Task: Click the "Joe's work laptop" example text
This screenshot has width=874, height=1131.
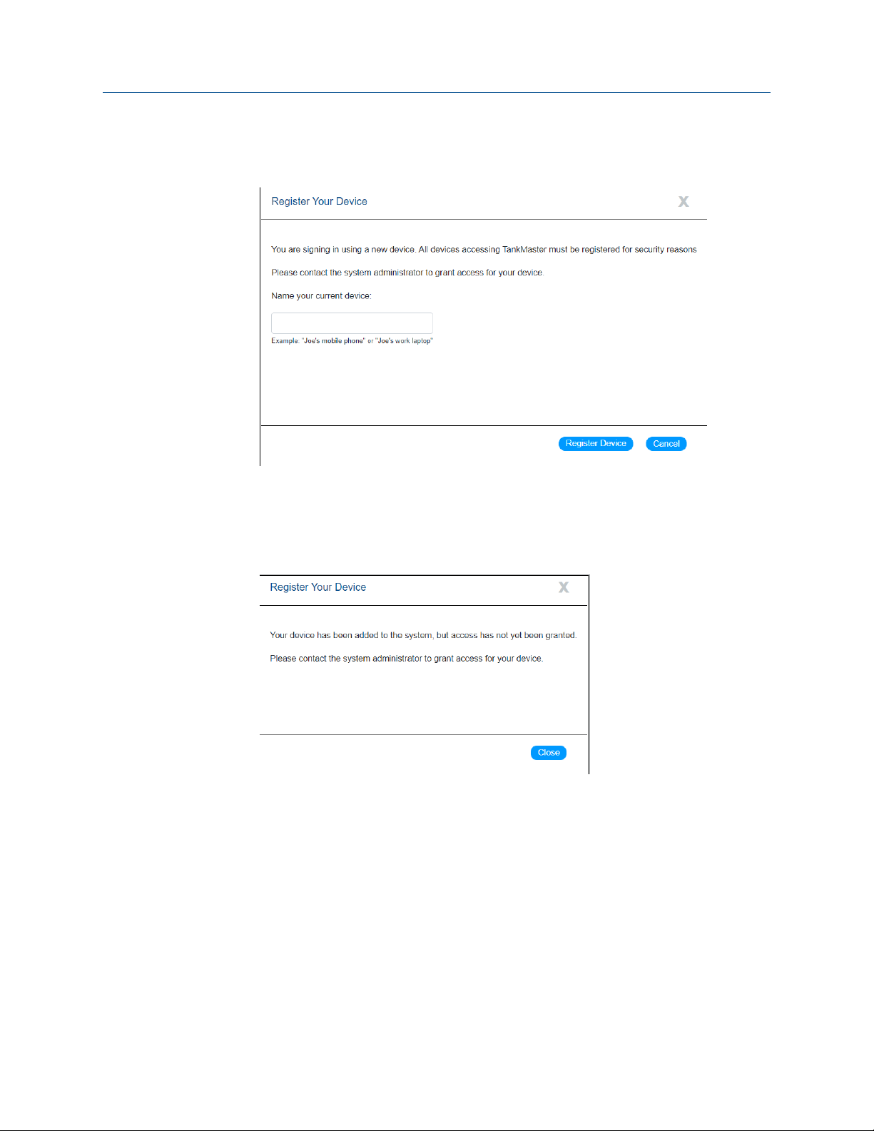Action: click(405, 341)
